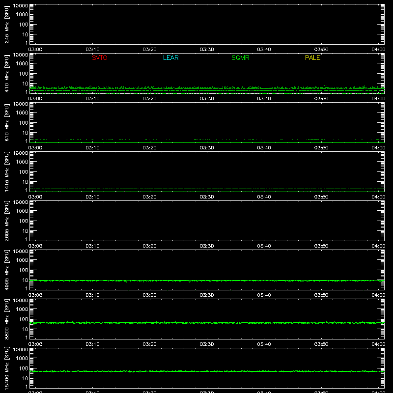The width and height of the screenshot is (393, 393).
Task: Click 04:00 tick under the 610 MHz panel
Action: [378, 148]
